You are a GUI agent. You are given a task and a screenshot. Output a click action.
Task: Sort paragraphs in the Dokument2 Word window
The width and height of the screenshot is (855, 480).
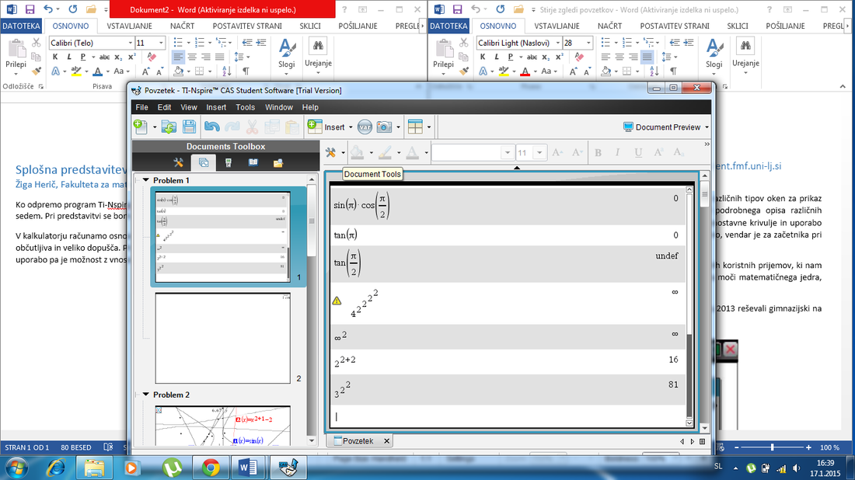[x=228, y=71]
